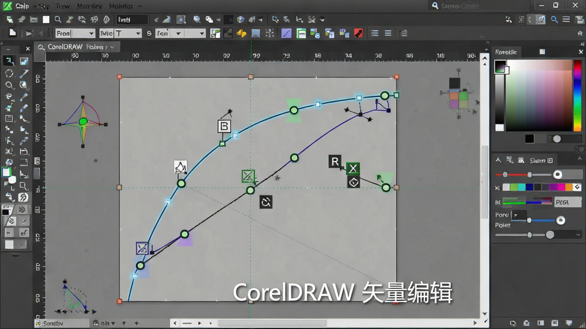Click the horizontal scrollbar under canvas
The image size is (586, 329).
click(272, 323)
